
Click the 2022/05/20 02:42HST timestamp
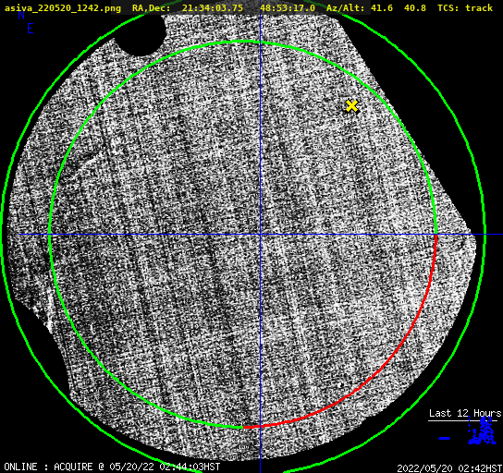(x=449, y=468)
